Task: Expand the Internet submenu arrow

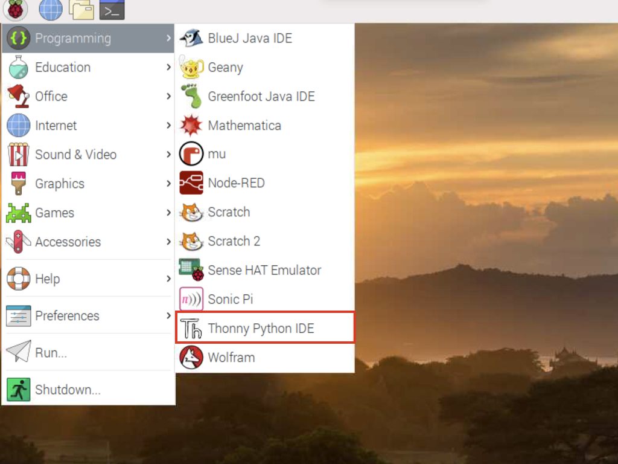Action: (x=168, y=125)
